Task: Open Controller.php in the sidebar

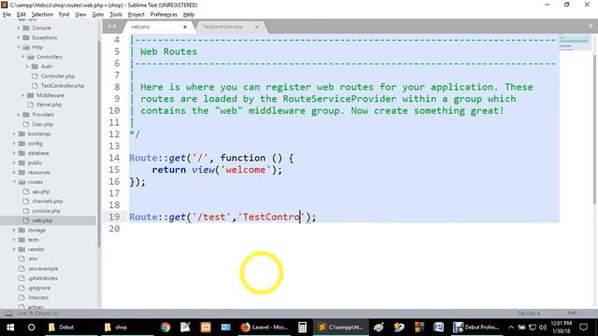Action: pyautogui.click(x=58, y=76)
